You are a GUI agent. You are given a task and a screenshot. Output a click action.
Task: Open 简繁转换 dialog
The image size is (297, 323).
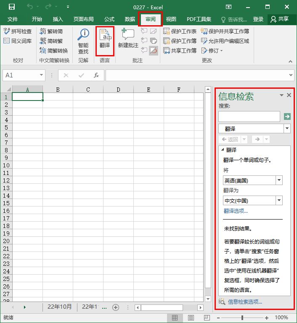click(53, 50)
